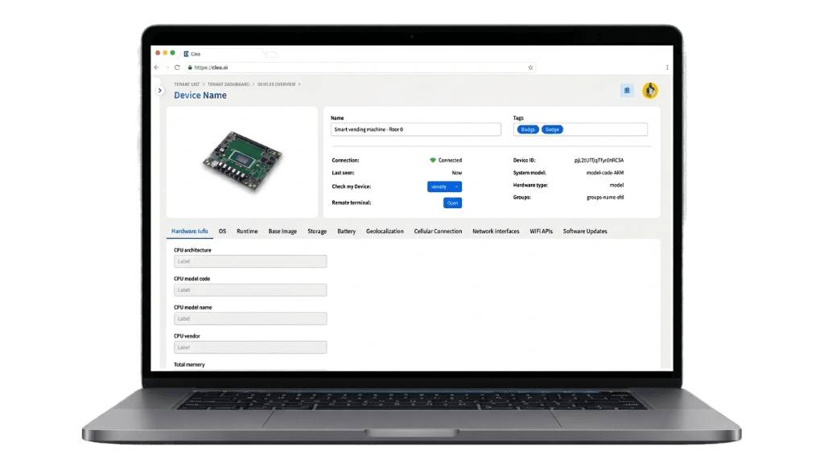
Task: Click the 'model' hardware type value
Action: coord(616,185)
